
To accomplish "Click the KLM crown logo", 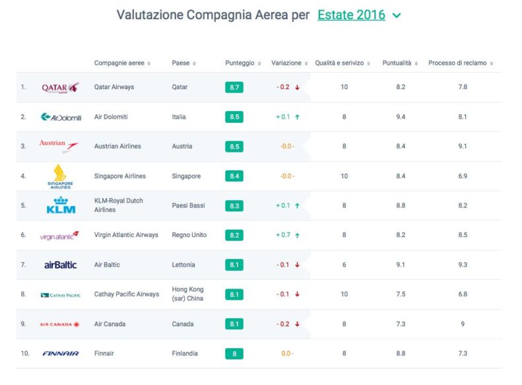I will (60, 205).
